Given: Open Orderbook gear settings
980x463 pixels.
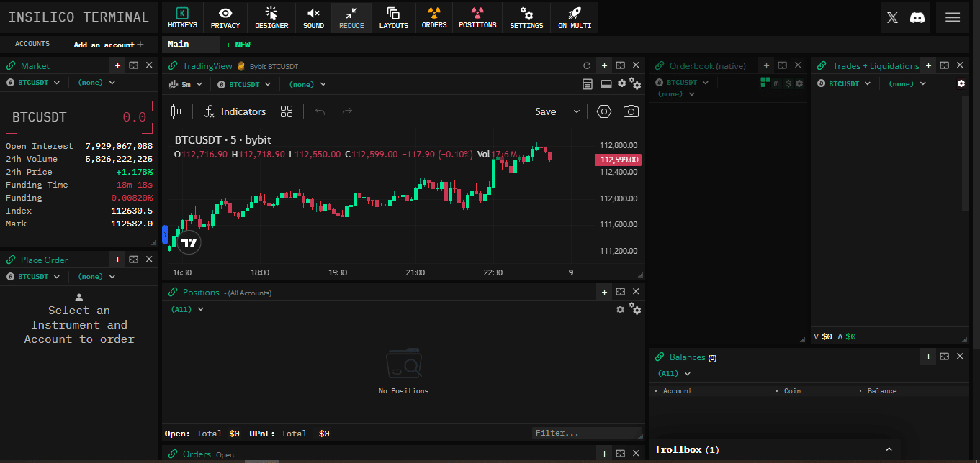Looking at the screenshot, I should pyautogui.click(x=799, y=83).
